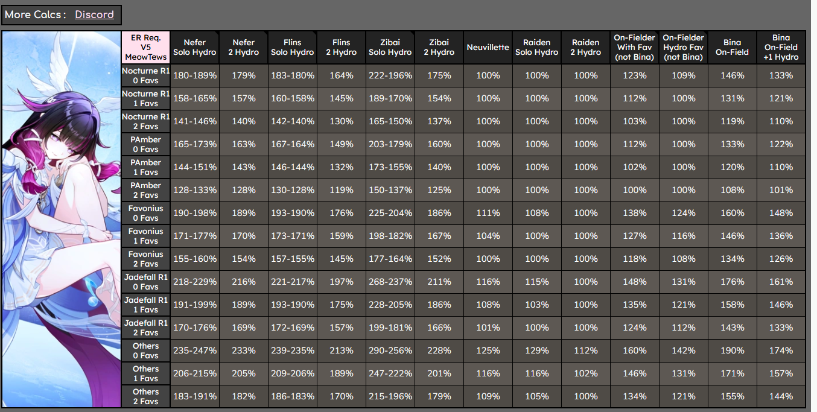This screenshot has width=817, height=412.
Task: Click the character artwork thumbnail
Action: click(61, 219)
